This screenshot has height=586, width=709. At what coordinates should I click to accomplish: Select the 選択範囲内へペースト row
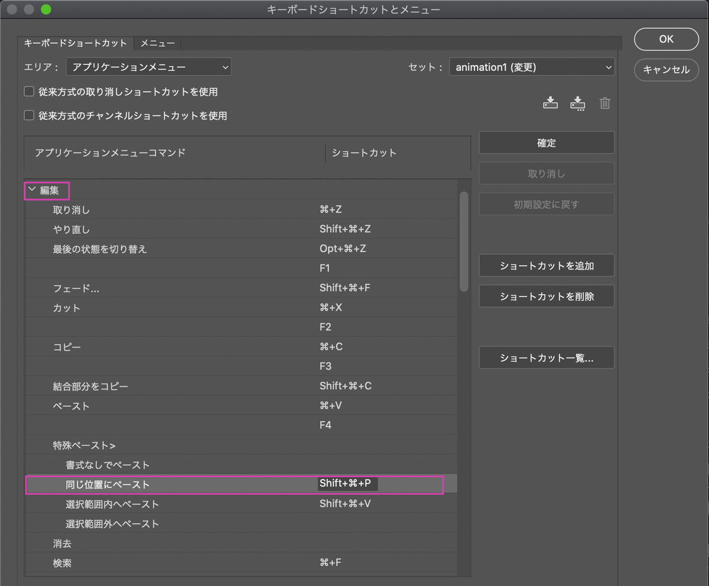pos(240,504)
